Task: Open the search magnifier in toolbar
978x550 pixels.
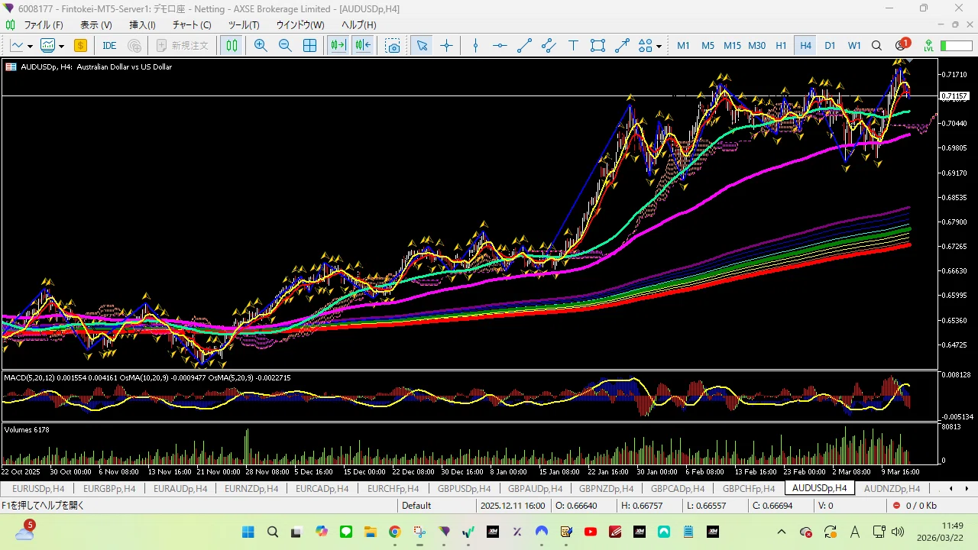Action: pyautogui.click(x=877, y=45)
